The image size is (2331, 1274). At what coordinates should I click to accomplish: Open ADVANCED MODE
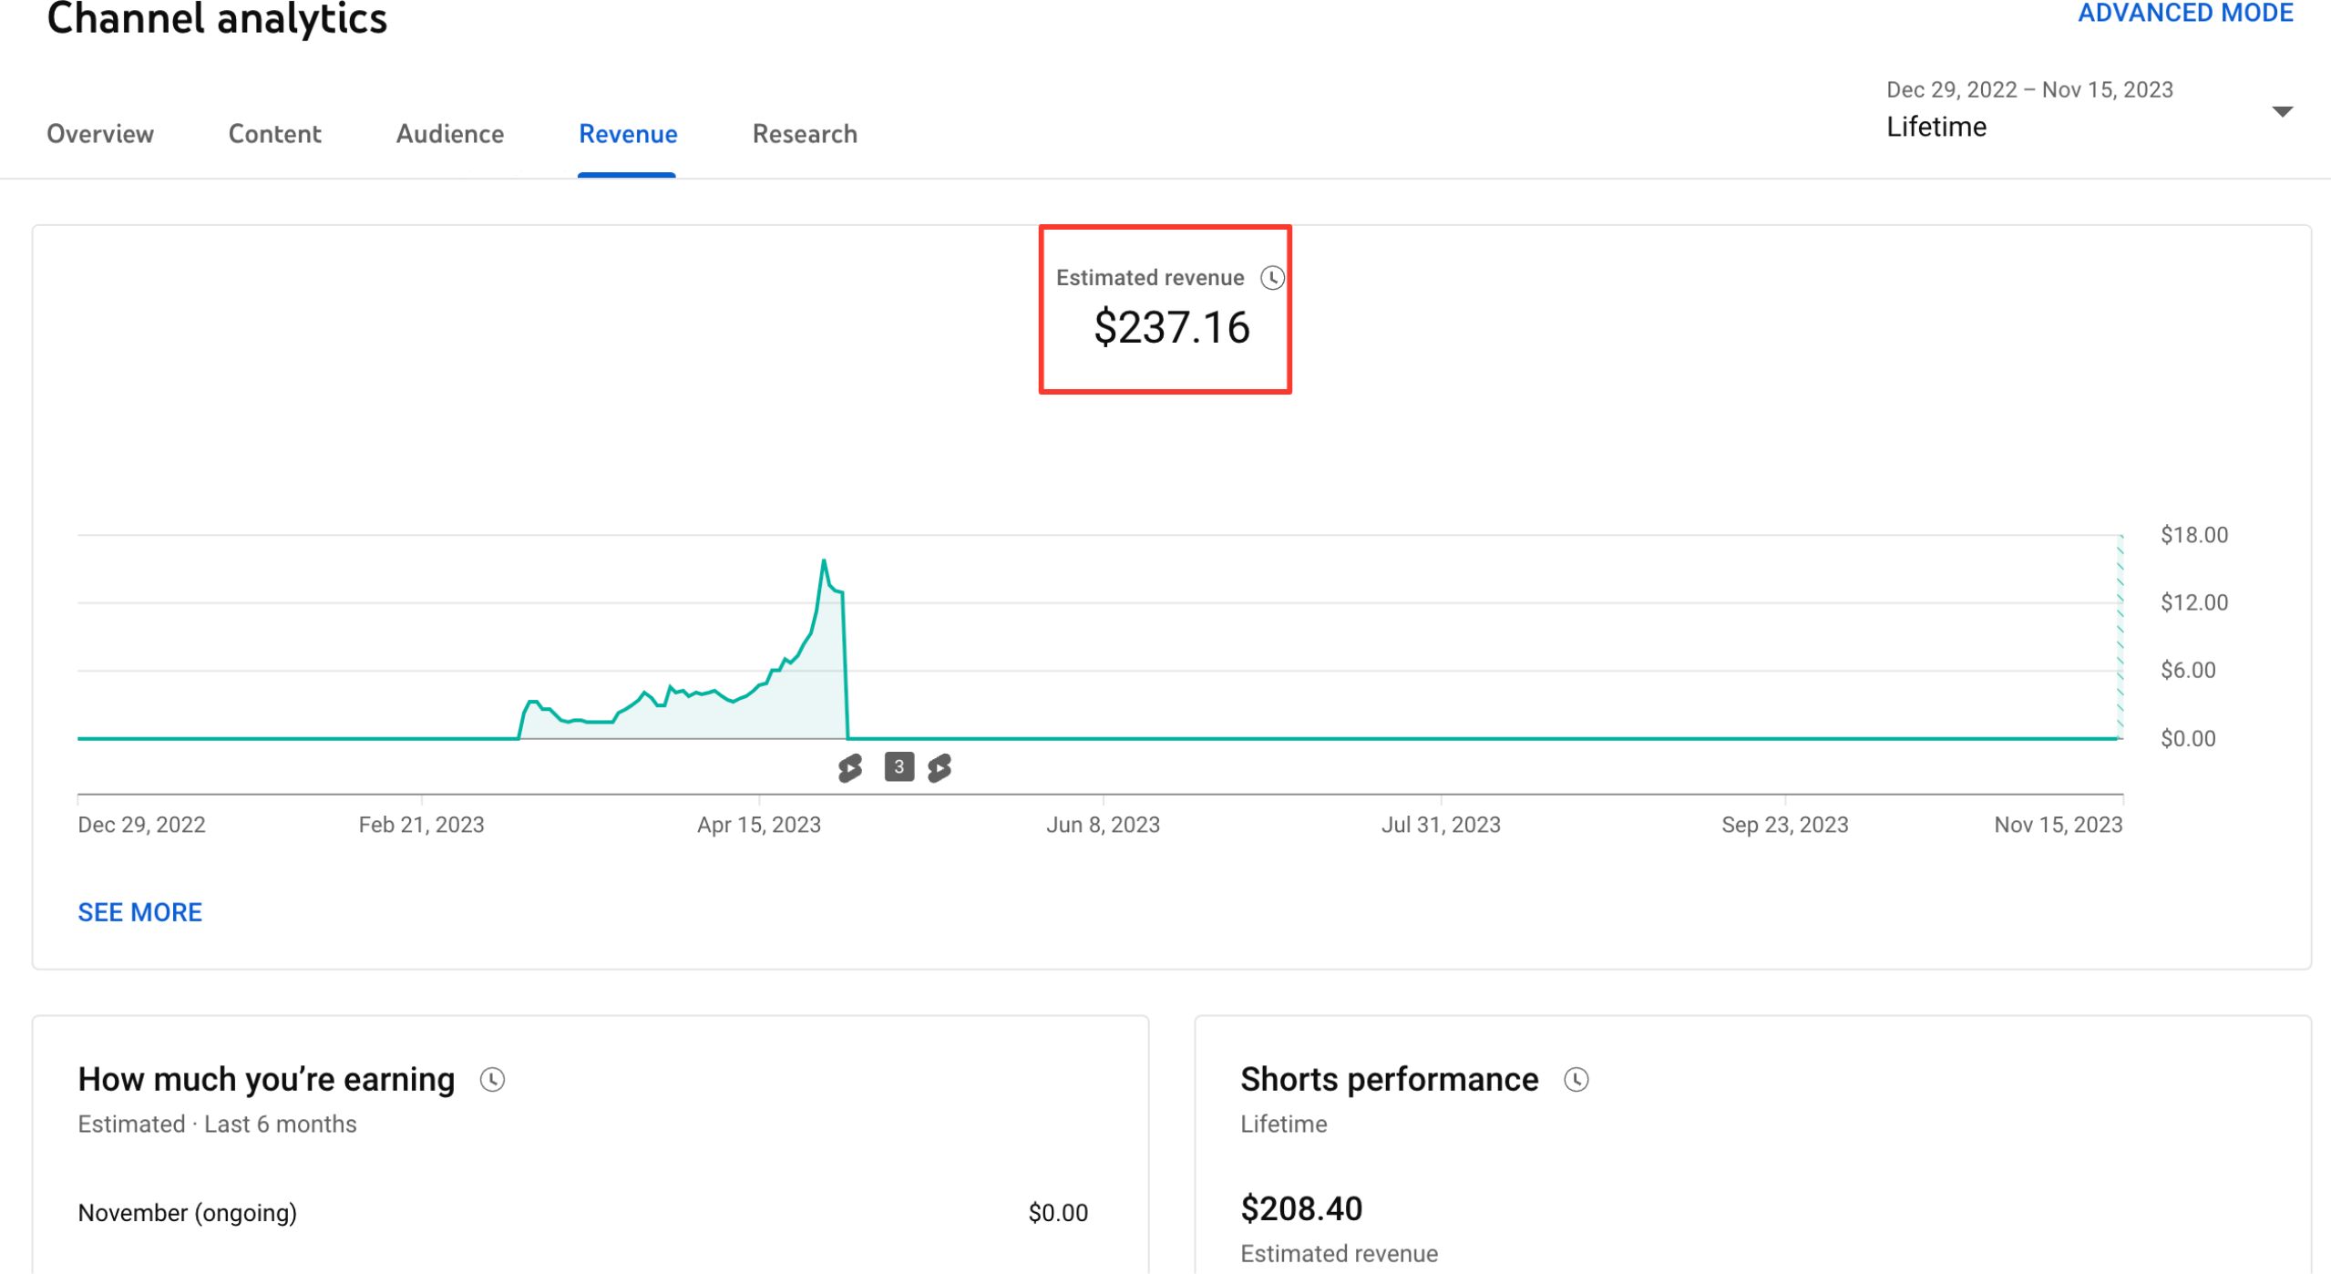(2184, 14)
